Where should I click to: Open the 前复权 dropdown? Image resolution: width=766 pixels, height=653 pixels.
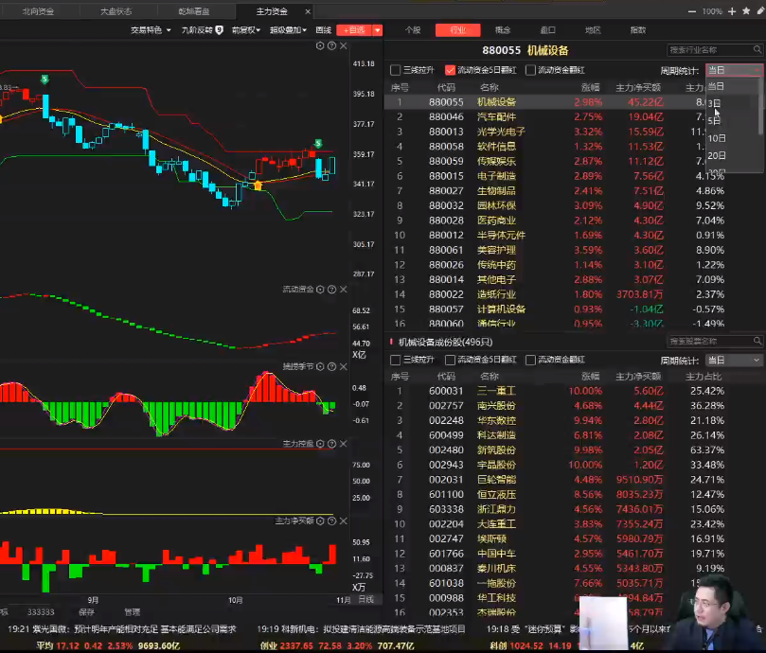point(246,29)
